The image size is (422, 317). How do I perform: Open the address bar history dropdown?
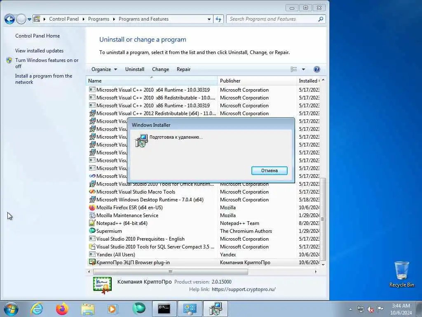click(x=209, y=19)
